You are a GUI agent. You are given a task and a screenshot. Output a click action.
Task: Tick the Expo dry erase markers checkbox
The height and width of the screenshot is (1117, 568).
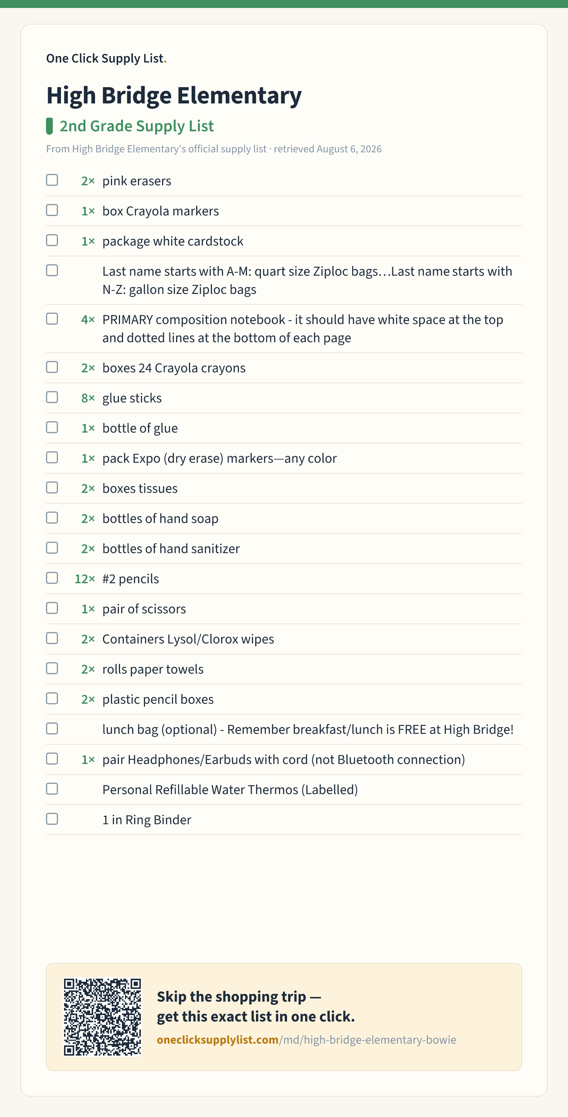point(52,457)
